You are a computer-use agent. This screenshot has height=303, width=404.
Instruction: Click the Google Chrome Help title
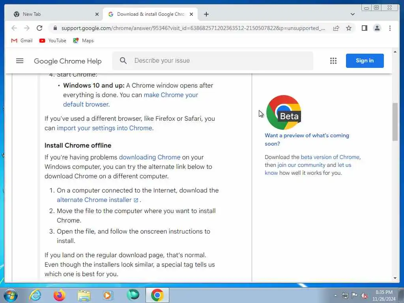click(68, 61)
